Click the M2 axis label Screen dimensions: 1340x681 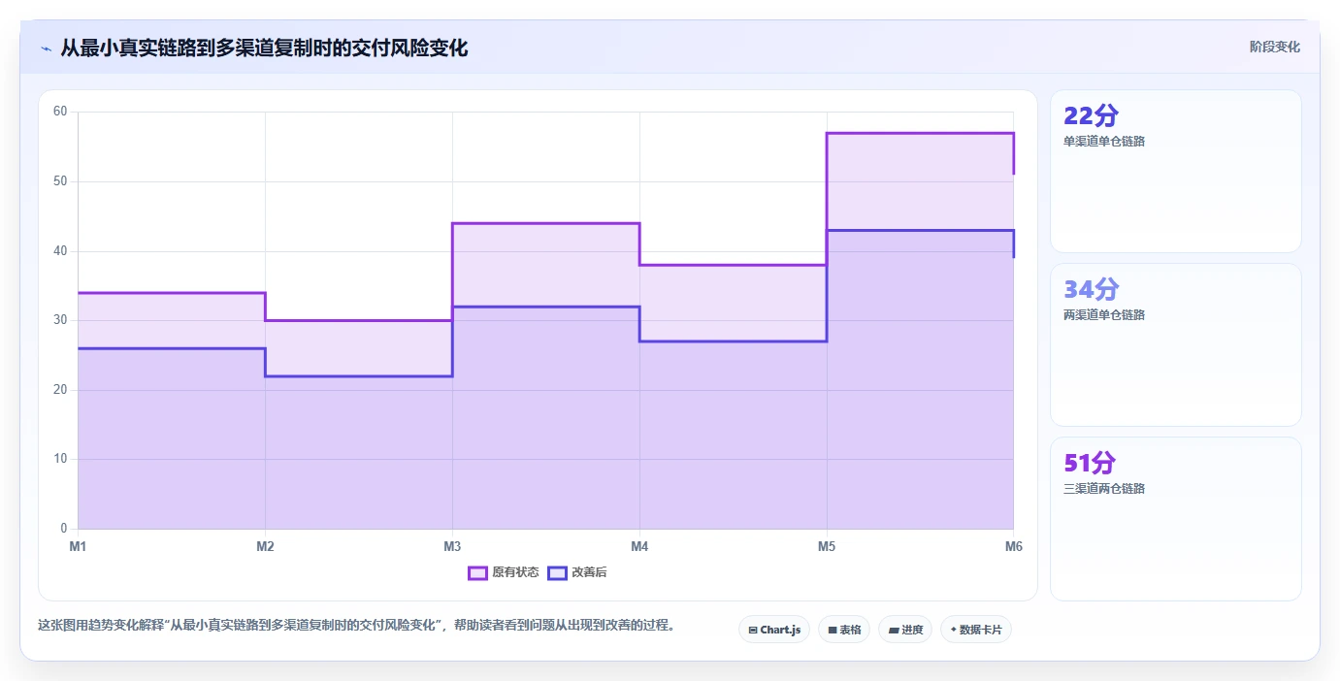pos(265,546)
